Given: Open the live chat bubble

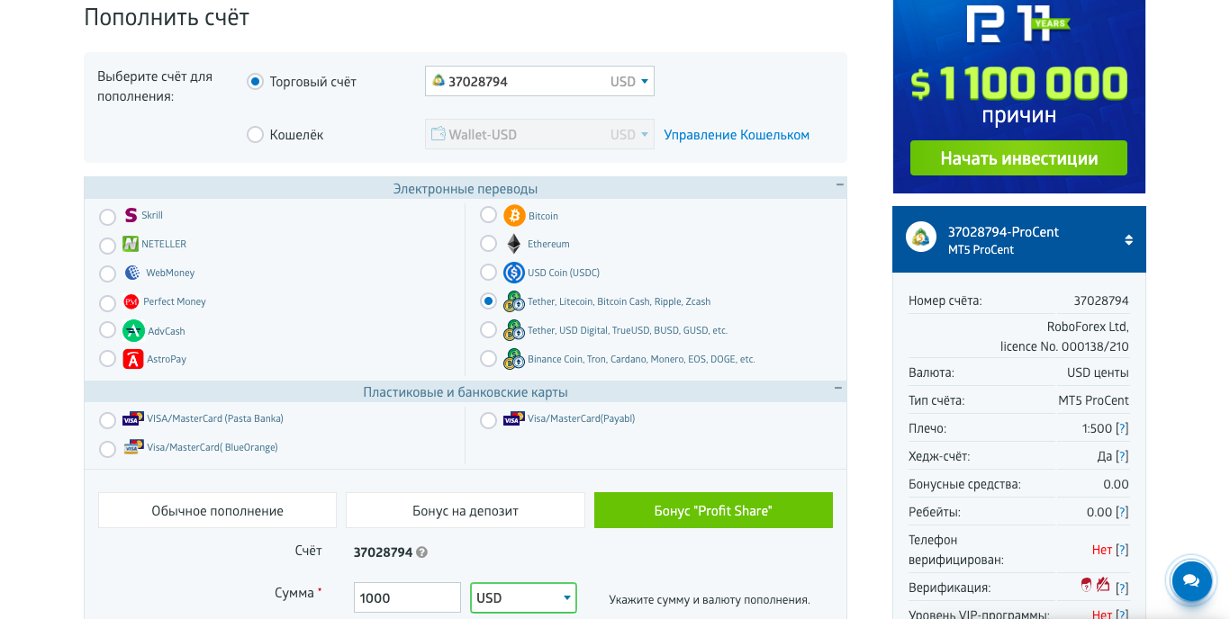Looking at the screenshot, I should (1191, 580).
